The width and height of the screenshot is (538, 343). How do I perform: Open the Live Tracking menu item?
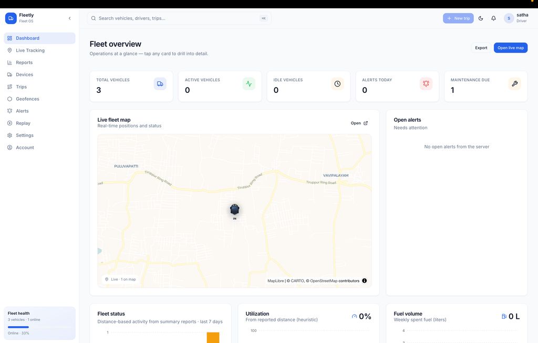30,50
